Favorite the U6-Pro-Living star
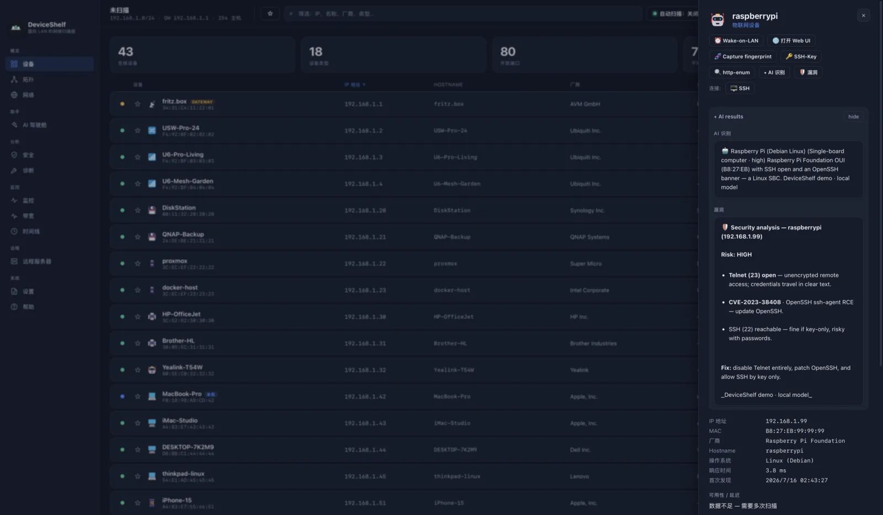Image resolution: width=883 pixels, height=515 pixels. click(x=137, y=157)
